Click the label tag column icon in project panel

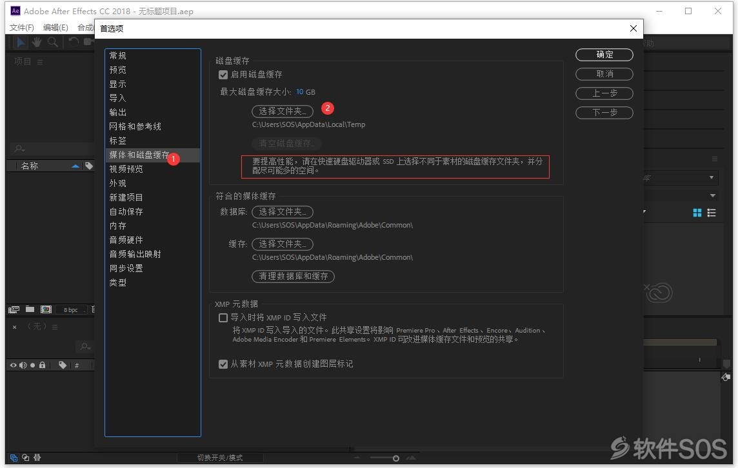click(89, 166)
